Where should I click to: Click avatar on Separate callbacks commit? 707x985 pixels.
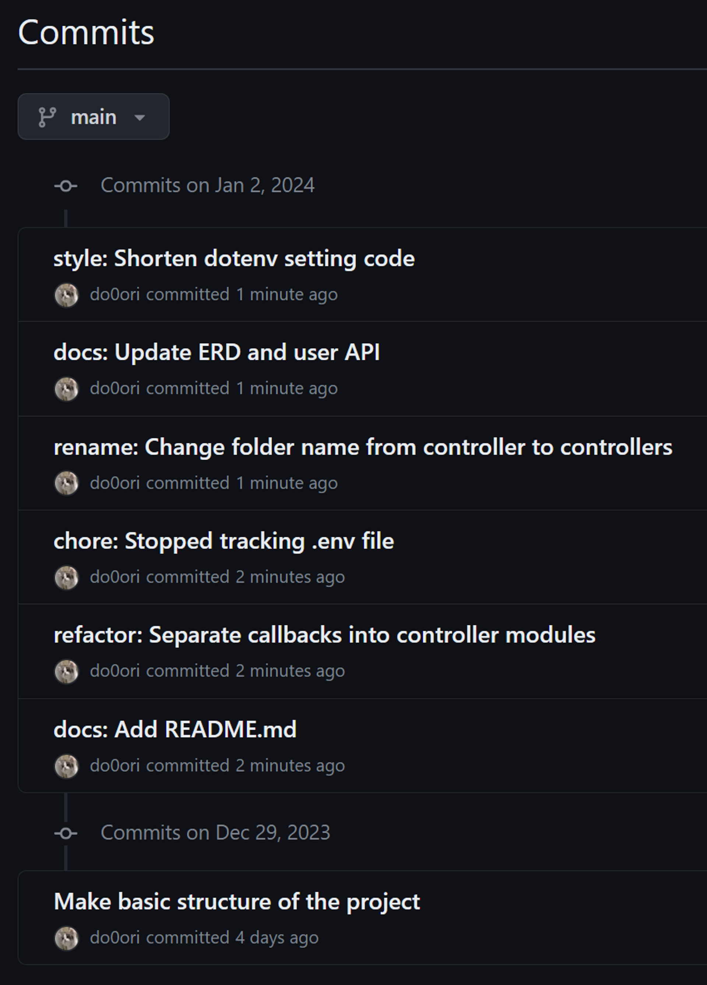(x=66, y=672)
